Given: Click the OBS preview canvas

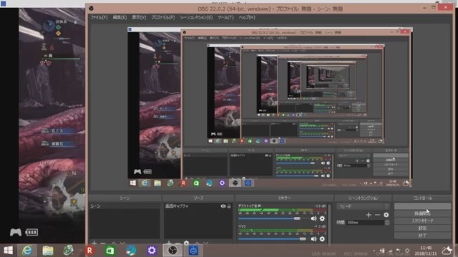Looking at the screenshot, I should coord(271,107).
